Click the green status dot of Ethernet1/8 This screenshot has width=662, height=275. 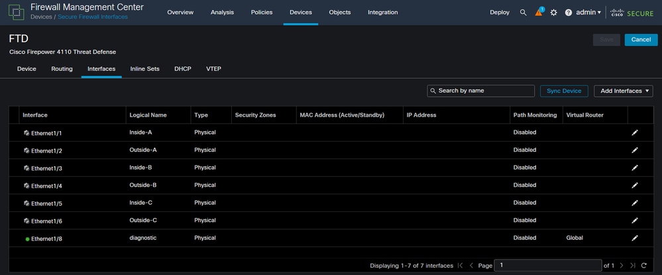27,239
